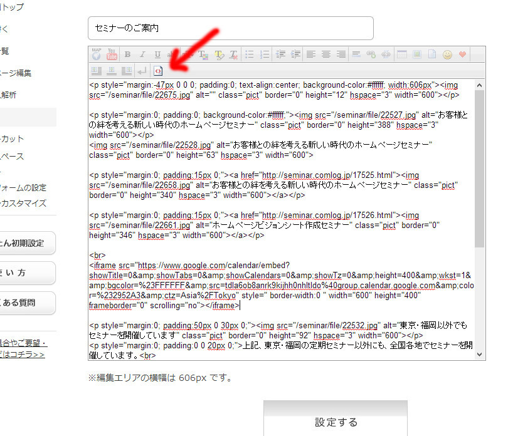
Task: Click the insert link icon
Action: [372, 54]
